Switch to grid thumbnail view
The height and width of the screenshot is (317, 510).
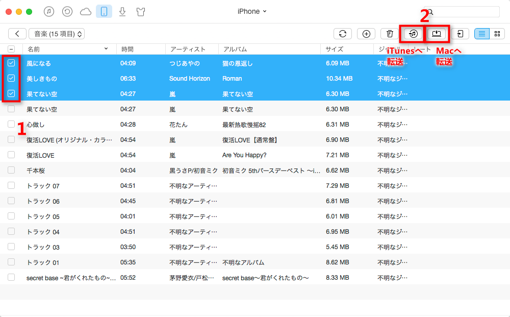point(497,34)
